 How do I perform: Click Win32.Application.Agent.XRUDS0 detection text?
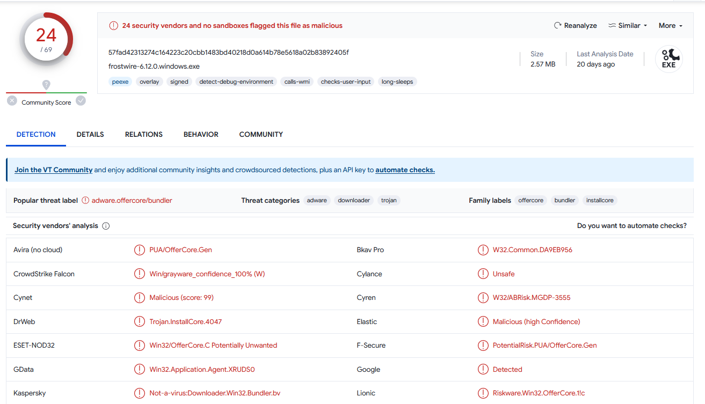[x=202, y=369]
